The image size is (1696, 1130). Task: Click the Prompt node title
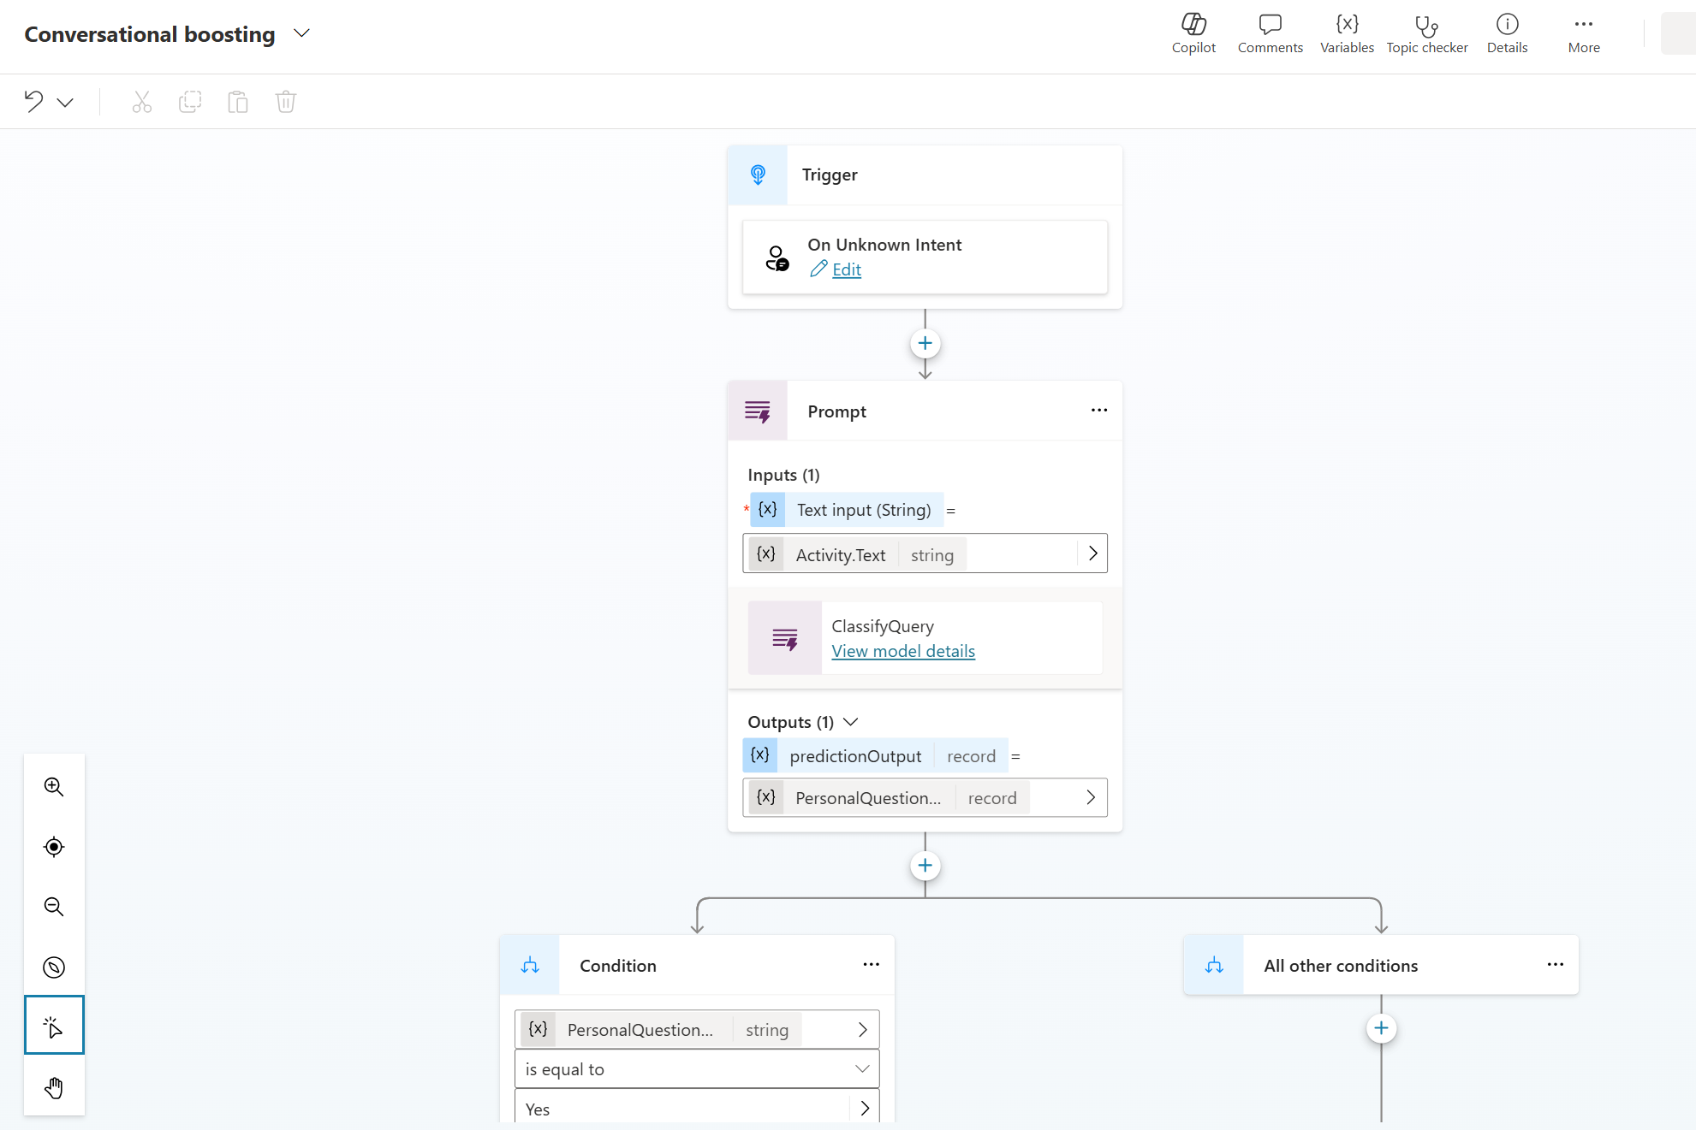pos(836,411)
